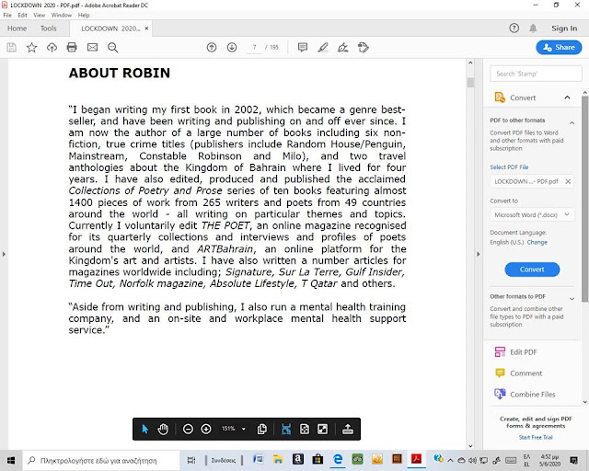The image size is (589, 471).
Task: Print the document with printer icon
Action: [72, 47]
